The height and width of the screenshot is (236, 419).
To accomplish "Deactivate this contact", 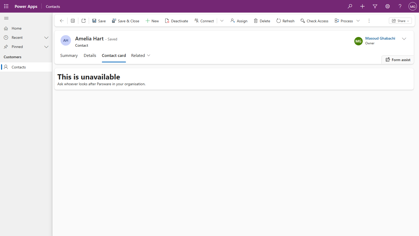I will tap(177, 21).
